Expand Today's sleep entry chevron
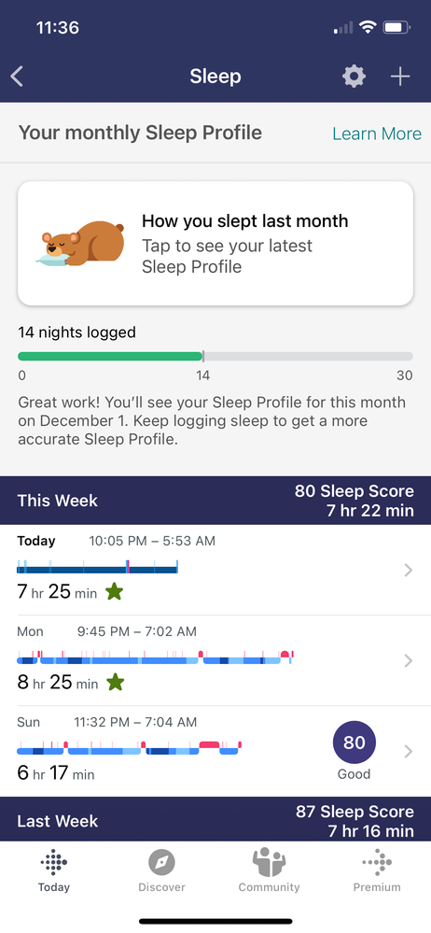 (408, 570)
